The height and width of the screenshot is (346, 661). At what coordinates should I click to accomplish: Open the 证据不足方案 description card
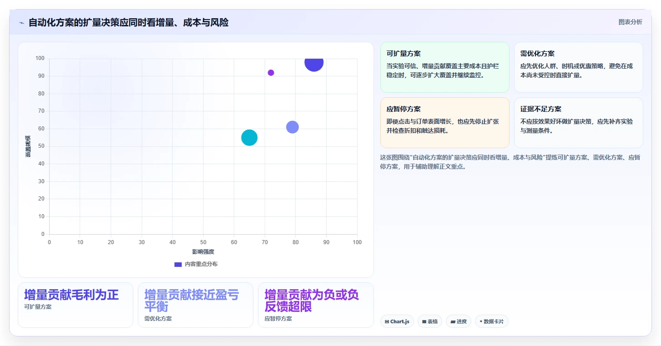[578, 123]
